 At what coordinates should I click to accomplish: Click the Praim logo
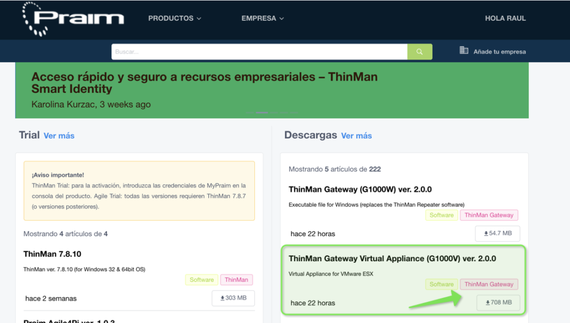click(73, 18)
